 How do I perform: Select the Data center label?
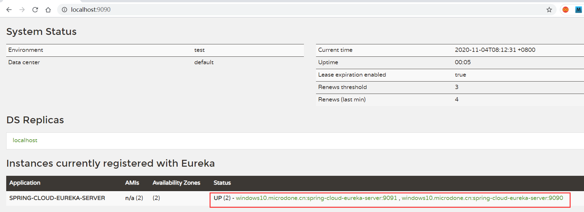click(x=24, y=62)
